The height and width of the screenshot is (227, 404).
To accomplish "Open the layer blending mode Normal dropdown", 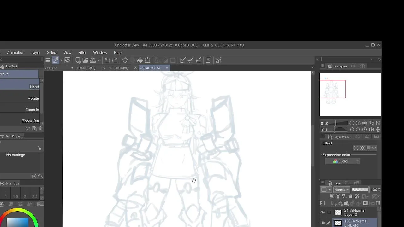I will 342,190.
